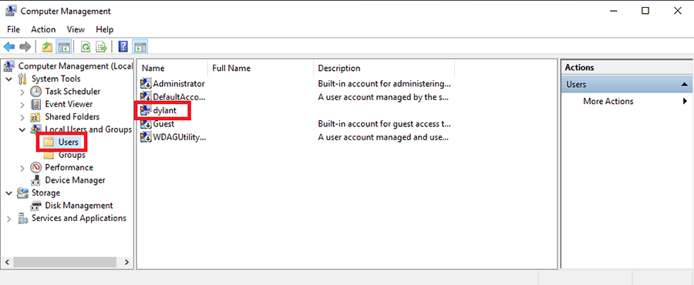Toggle the Show/Hide Console Tree icon
The height and width of the screenshot is (285, 694).
64,47
